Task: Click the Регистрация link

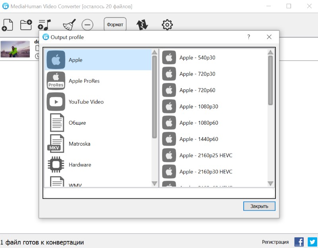Action: [275, 242]
